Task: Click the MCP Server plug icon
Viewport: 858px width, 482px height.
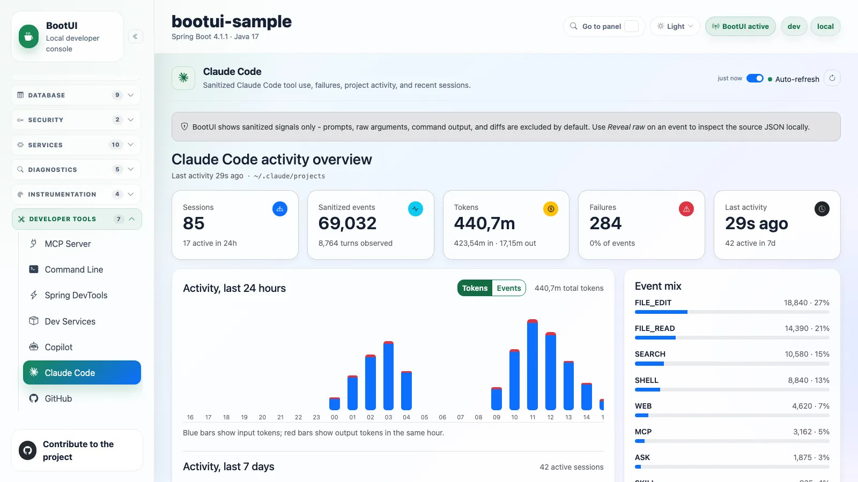Action: tap(34, 244)
